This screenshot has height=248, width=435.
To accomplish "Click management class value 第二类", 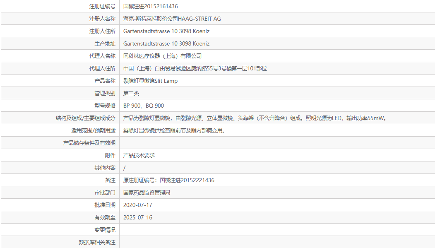I will (x=131, y=93).
